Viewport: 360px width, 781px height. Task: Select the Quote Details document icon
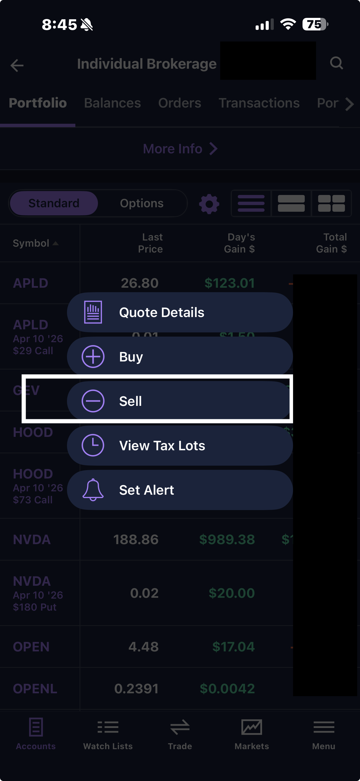93,312
